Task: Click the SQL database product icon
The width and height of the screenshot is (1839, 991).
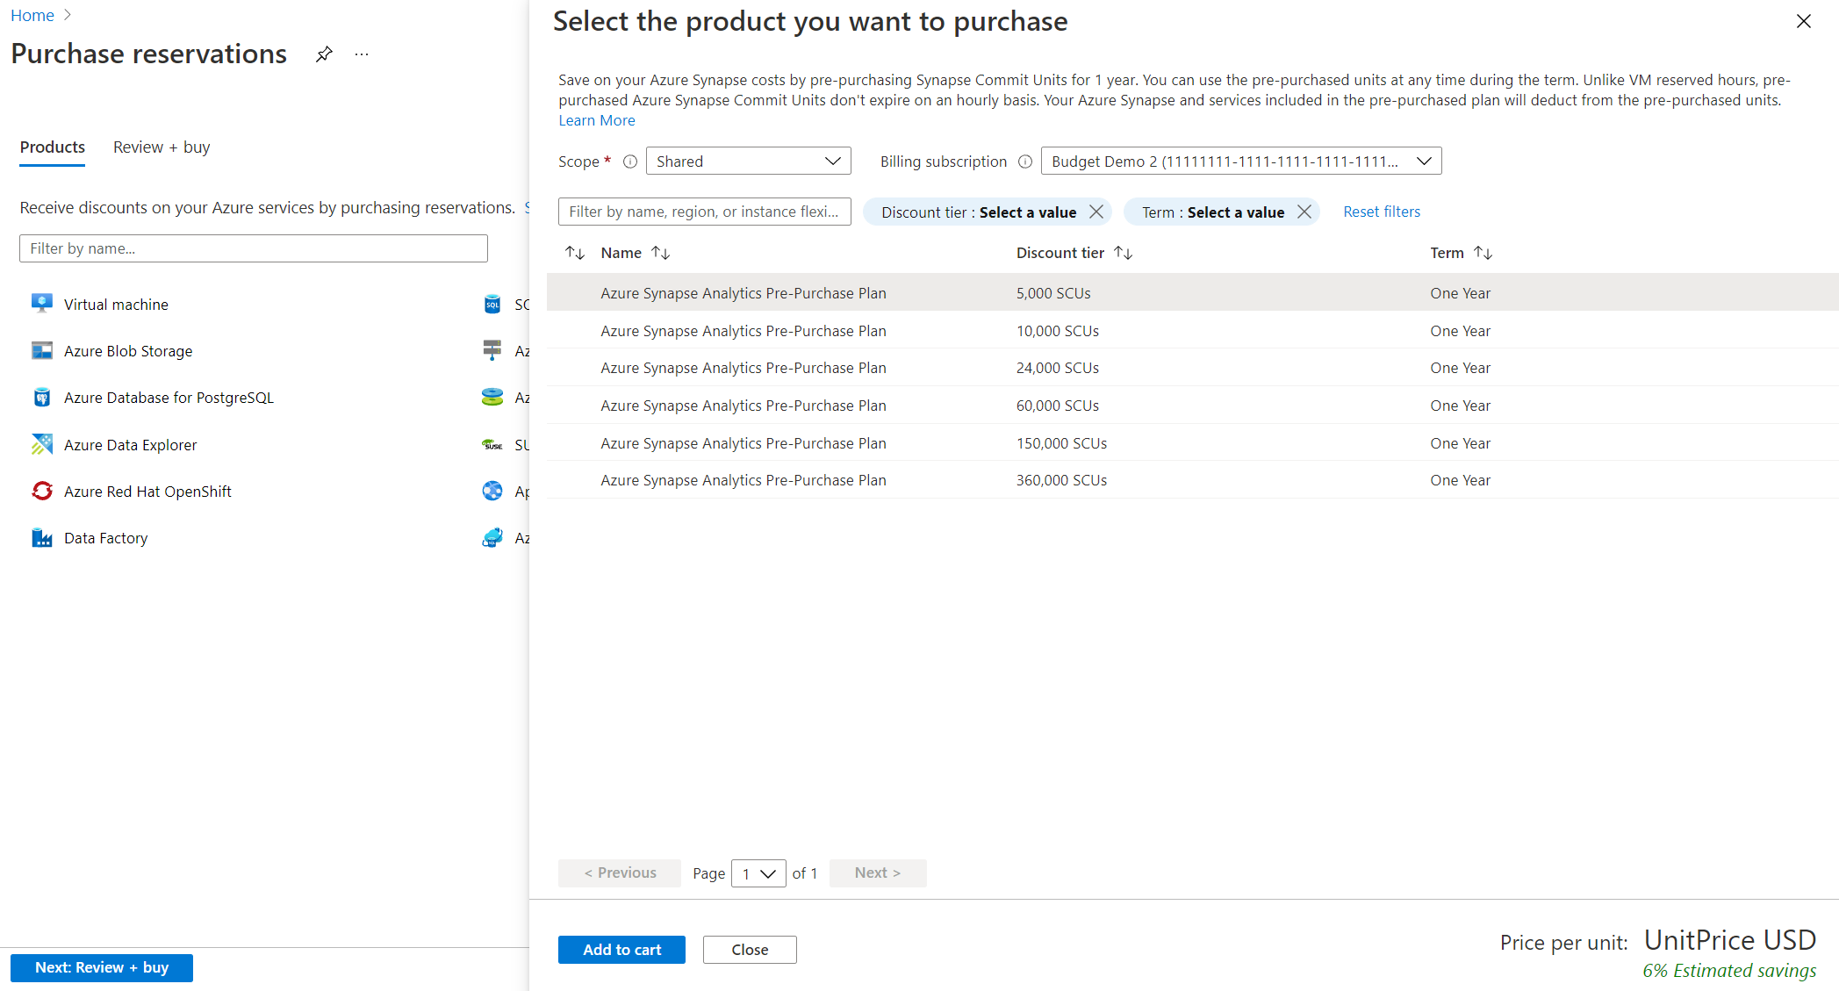Action: tap(492, 303)
